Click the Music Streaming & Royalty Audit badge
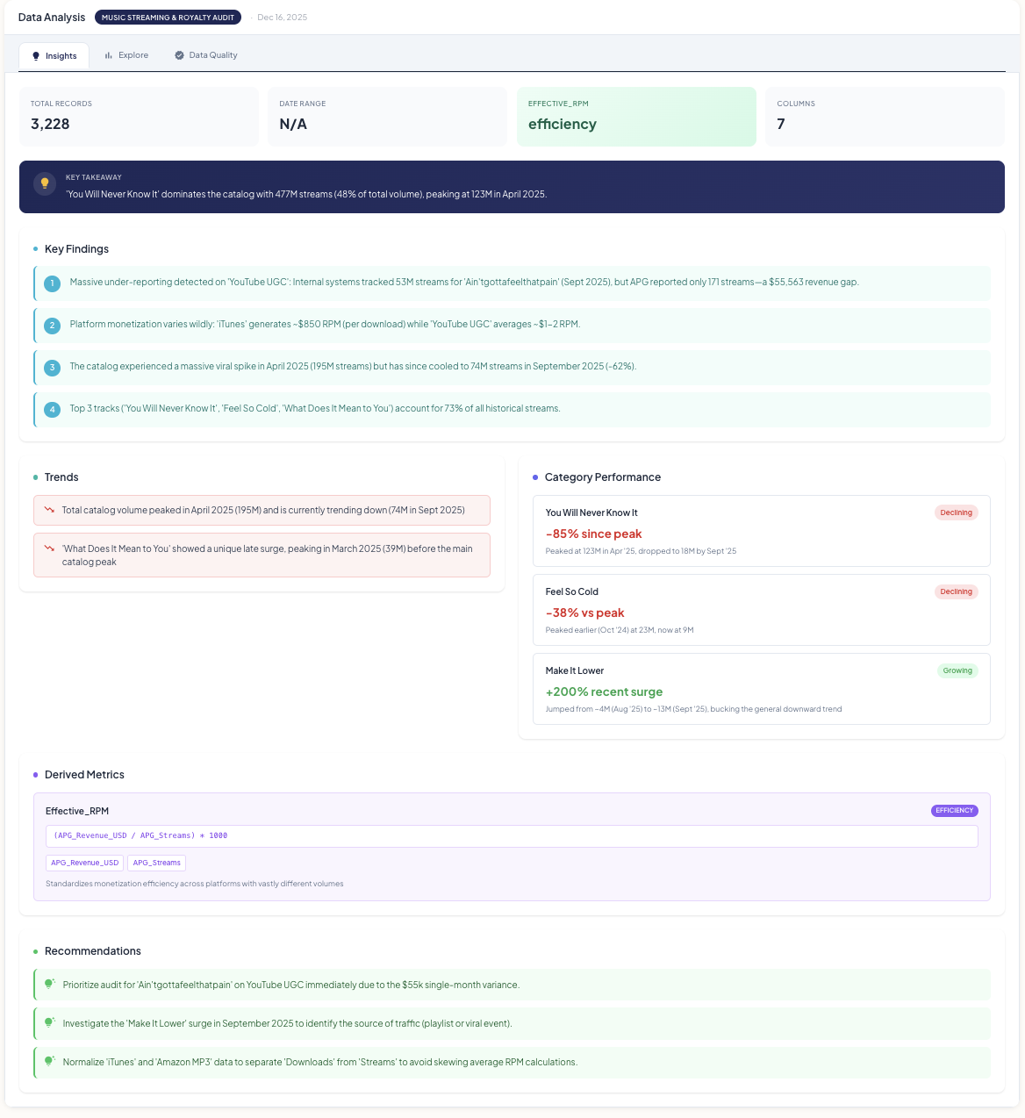 point(168,18)
